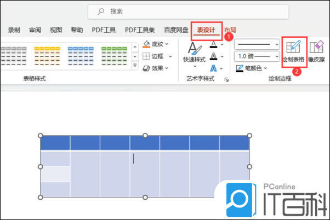The height and width of the screenshot is (220, 330).
Task: Open text fill dropdown arrow
Action: [x=222, y=44]
